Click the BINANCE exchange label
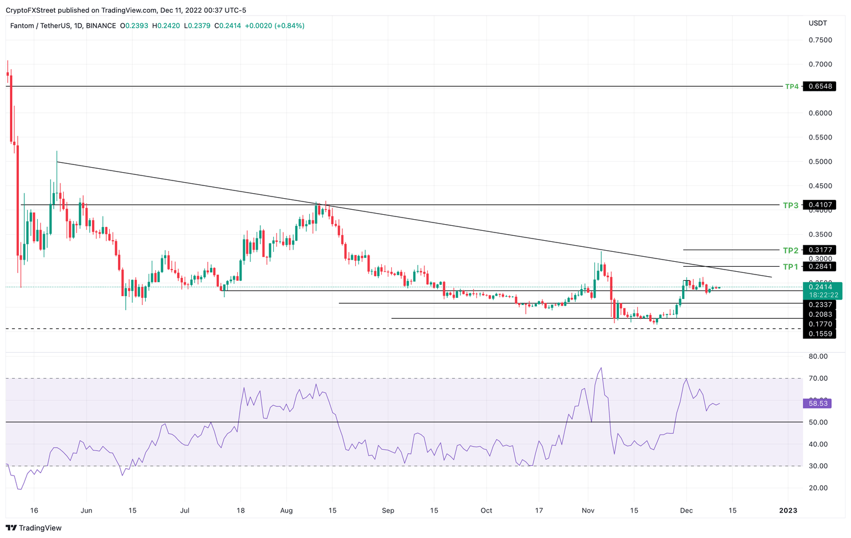851x538 pixels. click(x=100, y=25)
